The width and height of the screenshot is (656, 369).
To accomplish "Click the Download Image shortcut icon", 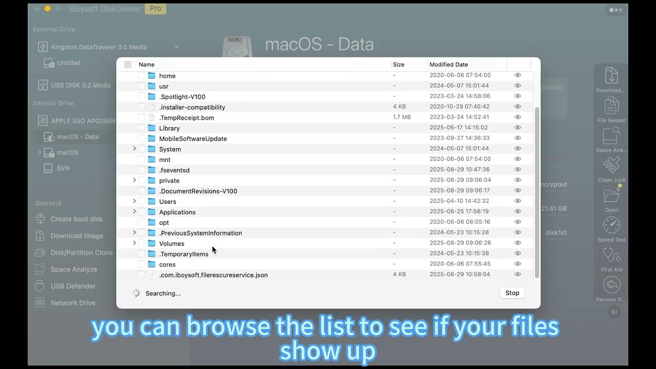I will point(40,236).
